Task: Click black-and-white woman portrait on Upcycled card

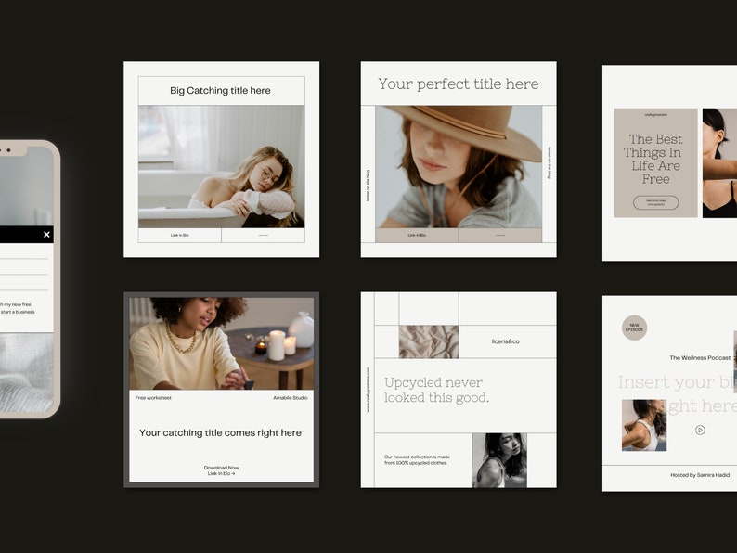Action: (x=499, y=460)
